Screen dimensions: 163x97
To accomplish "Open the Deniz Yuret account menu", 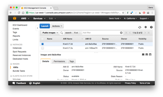I will pyautogui.click(x=115, y=19).
